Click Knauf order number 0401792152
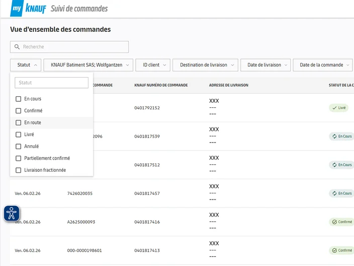 (147, 108)
